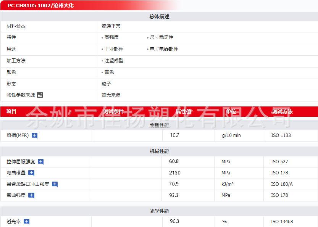
Task: Click the 用途 row label
Action: point(11,49)
